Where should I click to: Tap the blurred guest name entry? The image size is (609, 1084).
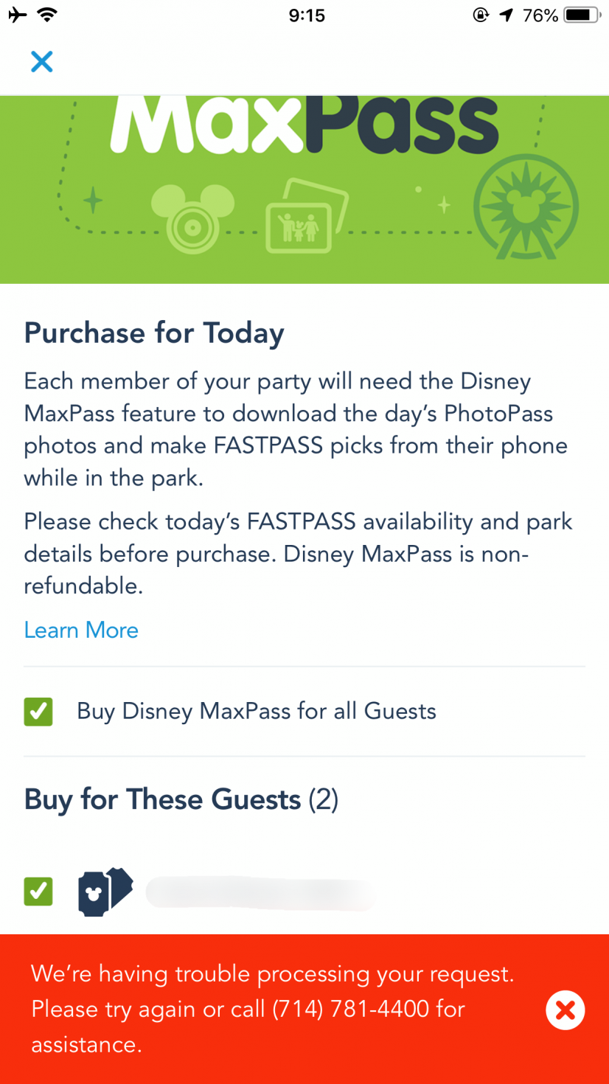(260, 892)
